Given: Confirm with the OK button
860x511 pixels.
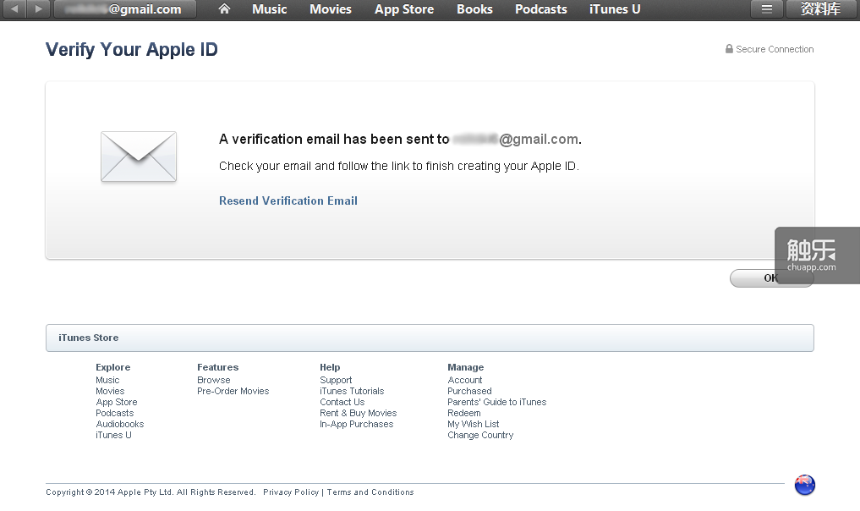Looking at the screenshot, I should (771, 278).
